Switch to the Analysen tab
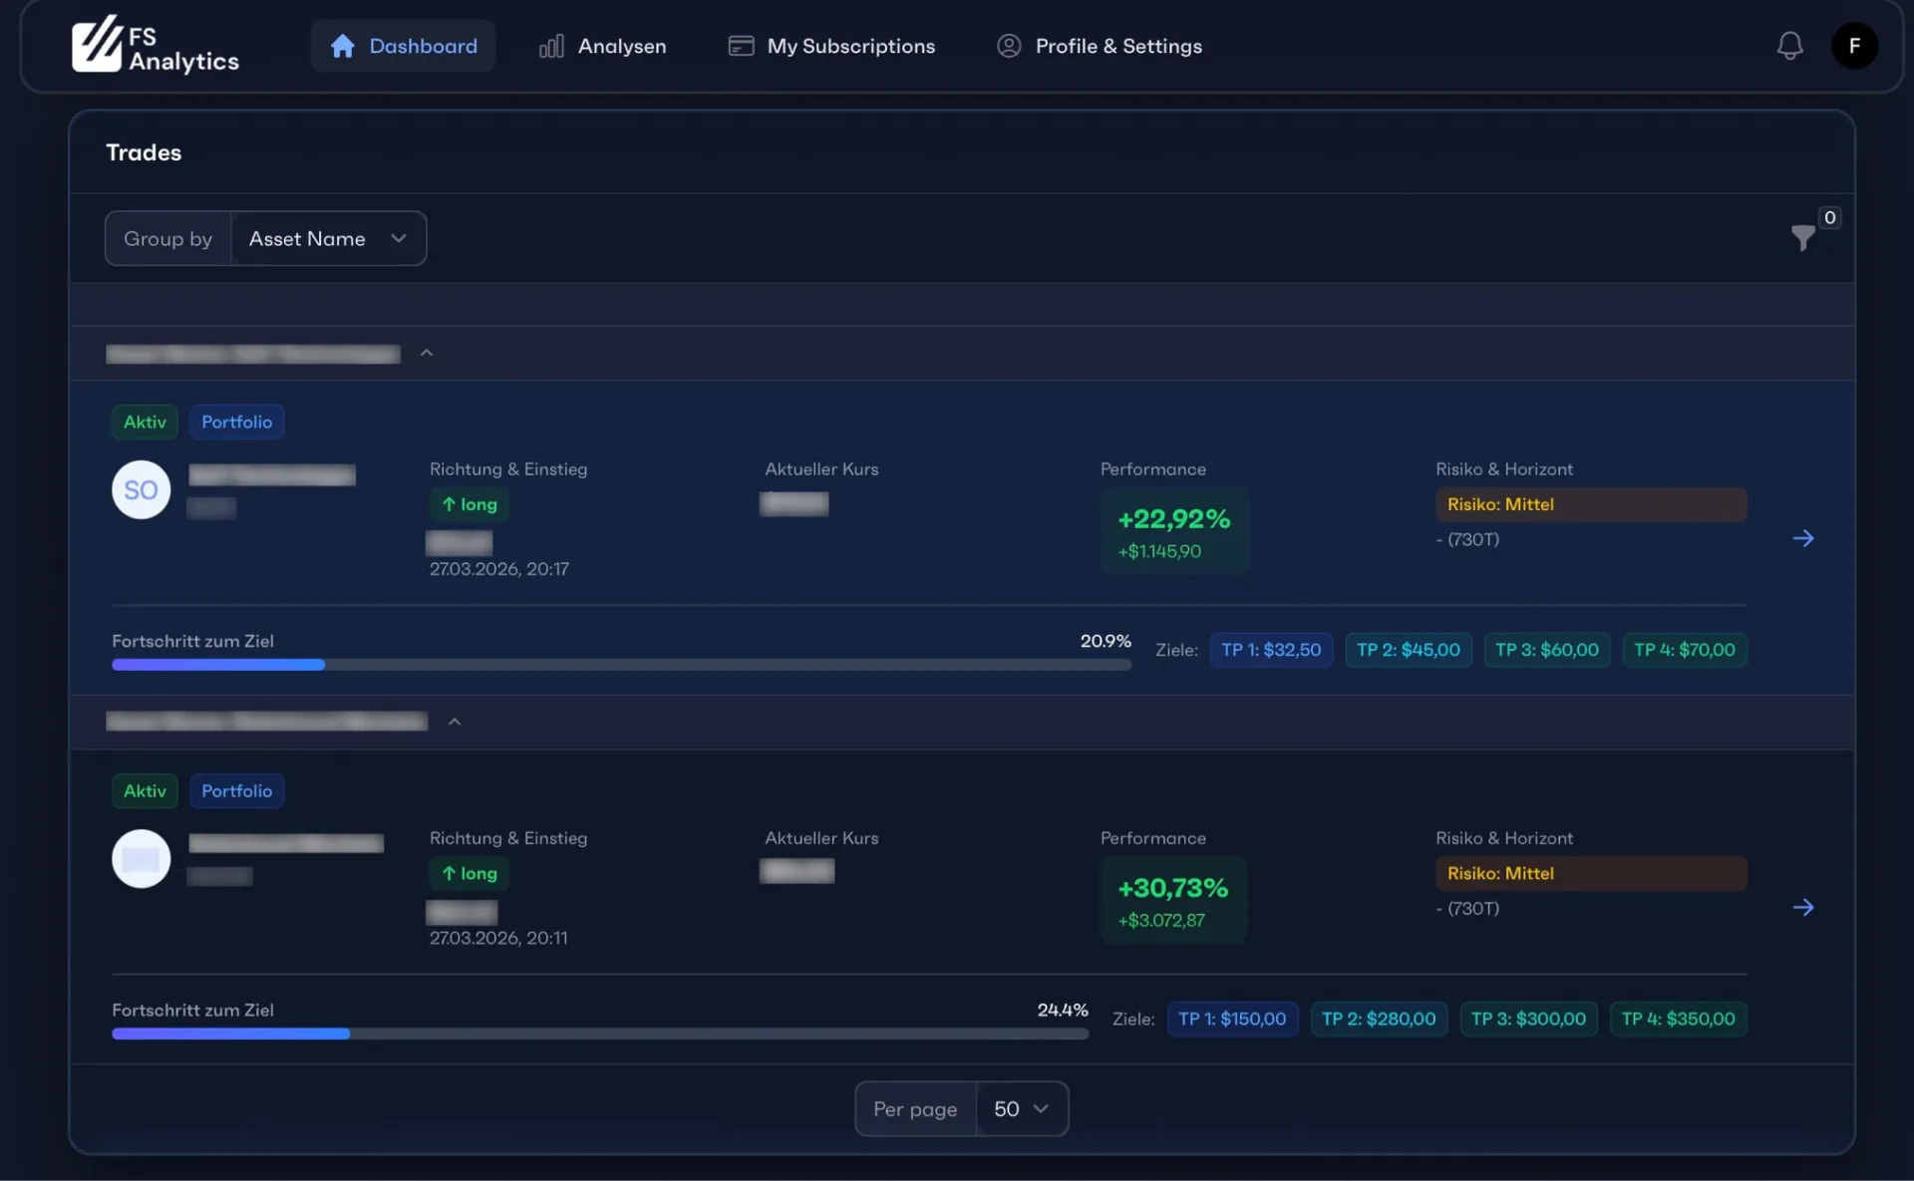Viewport: 1914px width, 1181px height. coord(602,46)
